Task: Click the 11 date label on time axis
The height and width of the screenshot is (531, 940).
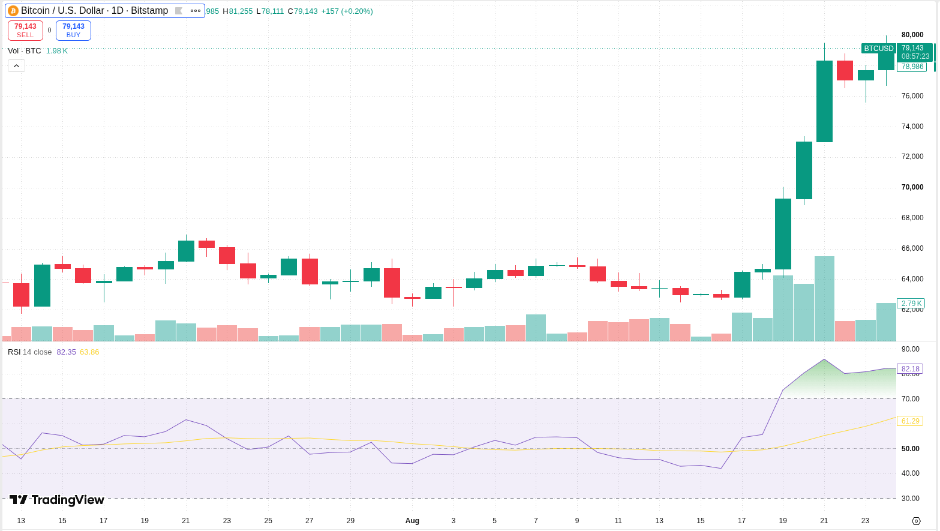Action: [x=618, y=521]
